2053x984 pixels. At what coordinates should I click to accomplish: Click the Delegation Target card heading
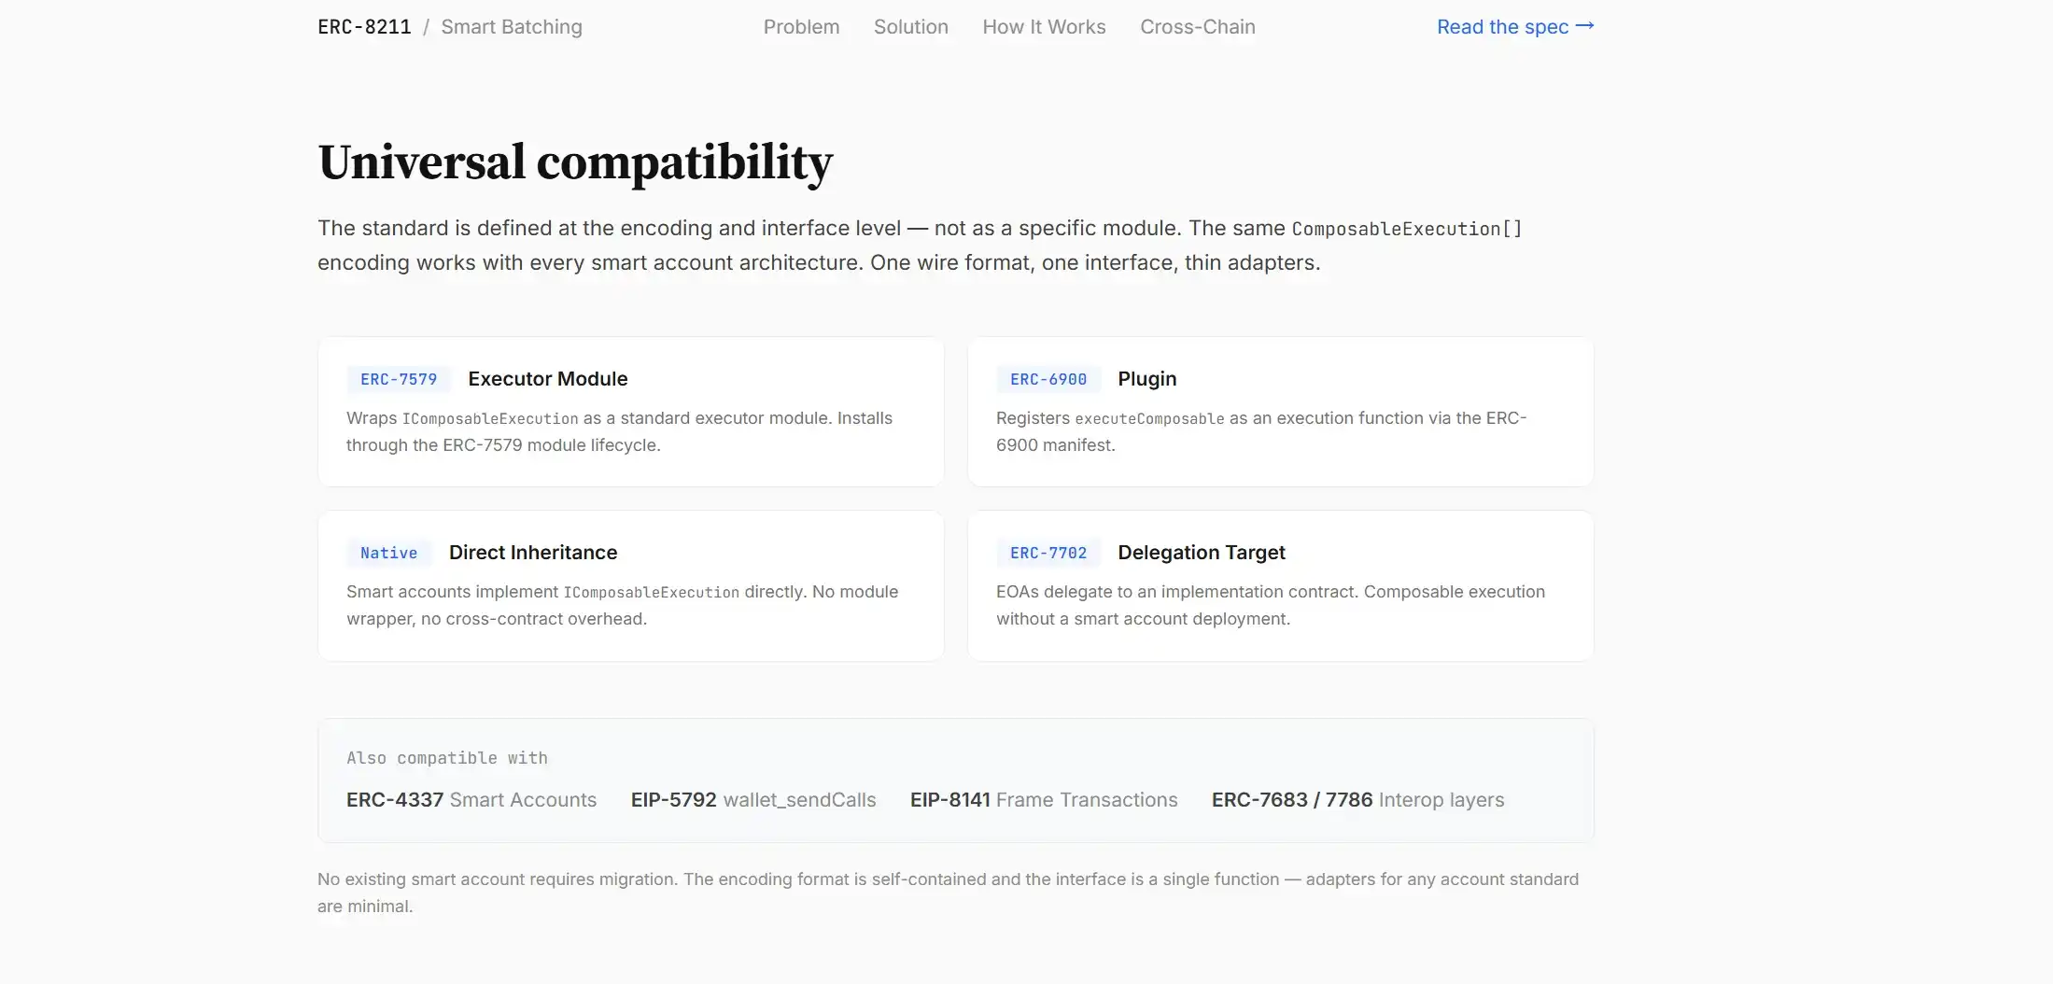point(1201,553)
